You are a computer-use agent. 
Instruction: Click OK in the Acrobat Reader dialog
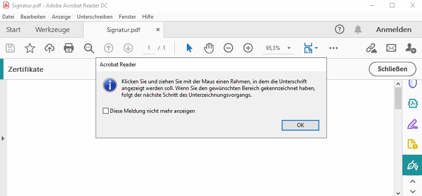tap(300, 125)
